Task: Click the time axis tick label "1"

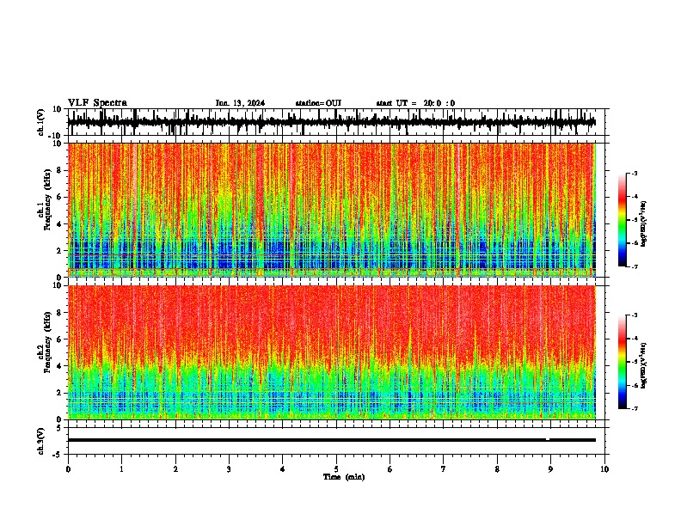Action: (x=121, y=469)
